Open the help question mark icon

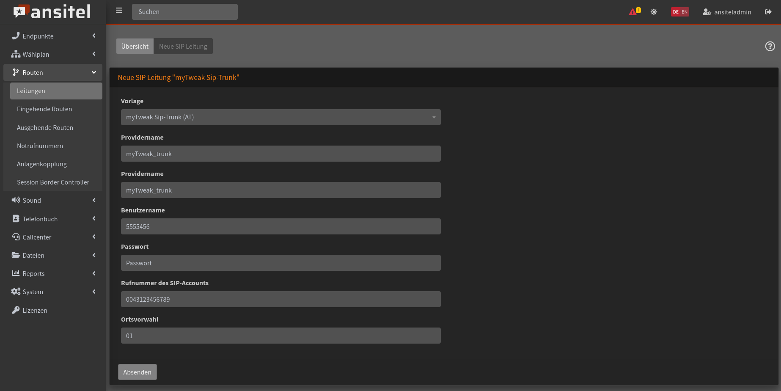[770, 46]
